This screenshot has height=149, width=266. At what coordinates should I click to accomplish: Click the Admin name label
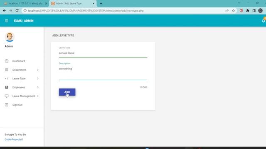coord(9,46)
